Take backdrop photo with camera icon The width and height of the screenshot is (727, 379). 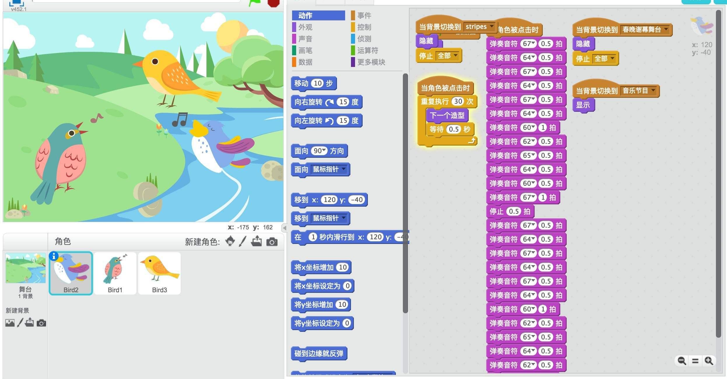point(41,323)
